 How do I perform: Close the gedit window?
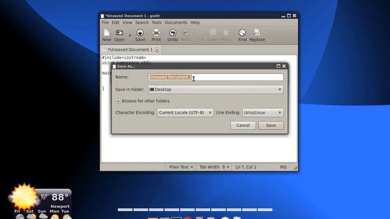(294, 16)
